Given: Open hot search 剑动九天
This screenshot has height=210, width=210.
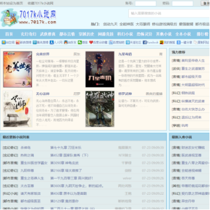Looking at the screenshot, I should click(110, 24).
